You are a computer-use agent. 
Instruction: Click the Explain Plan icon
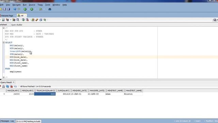[7, 20]
